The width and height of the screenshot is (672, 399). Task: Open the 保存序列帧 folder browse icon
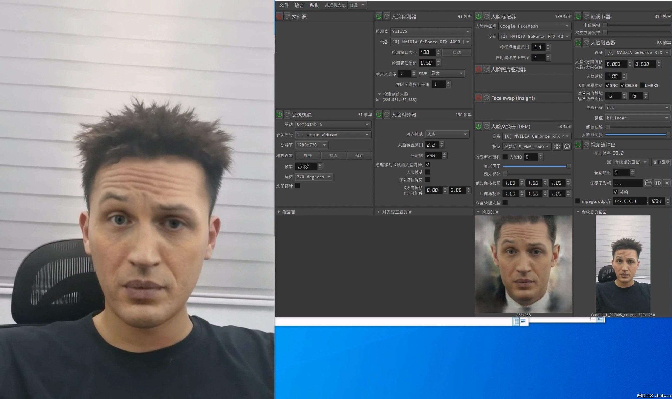click(648, 183)
